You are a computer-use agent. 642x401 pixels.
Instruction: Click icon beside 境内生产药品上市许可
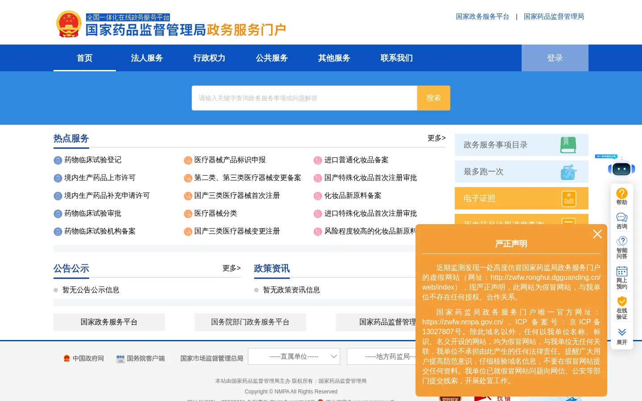[58, 178]
